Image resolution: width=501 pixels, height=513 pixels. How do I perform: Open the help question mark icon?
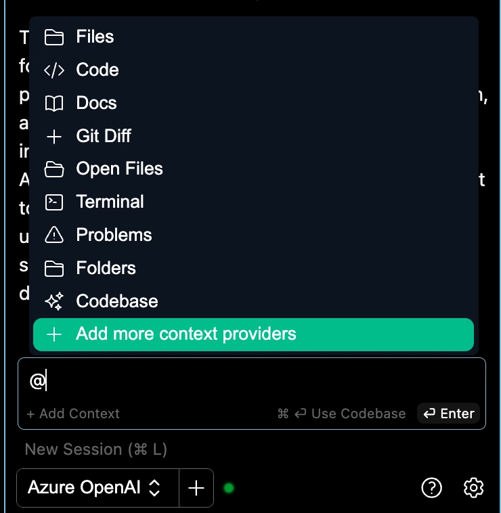[x=431, y=488]
